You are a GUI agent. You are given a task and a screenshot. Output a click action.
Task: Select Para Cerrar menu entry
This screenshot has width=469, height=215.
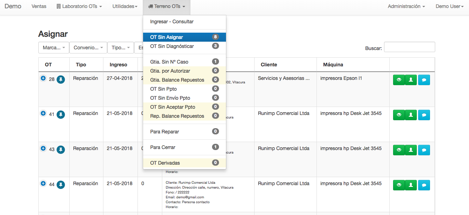coord(185,147)
